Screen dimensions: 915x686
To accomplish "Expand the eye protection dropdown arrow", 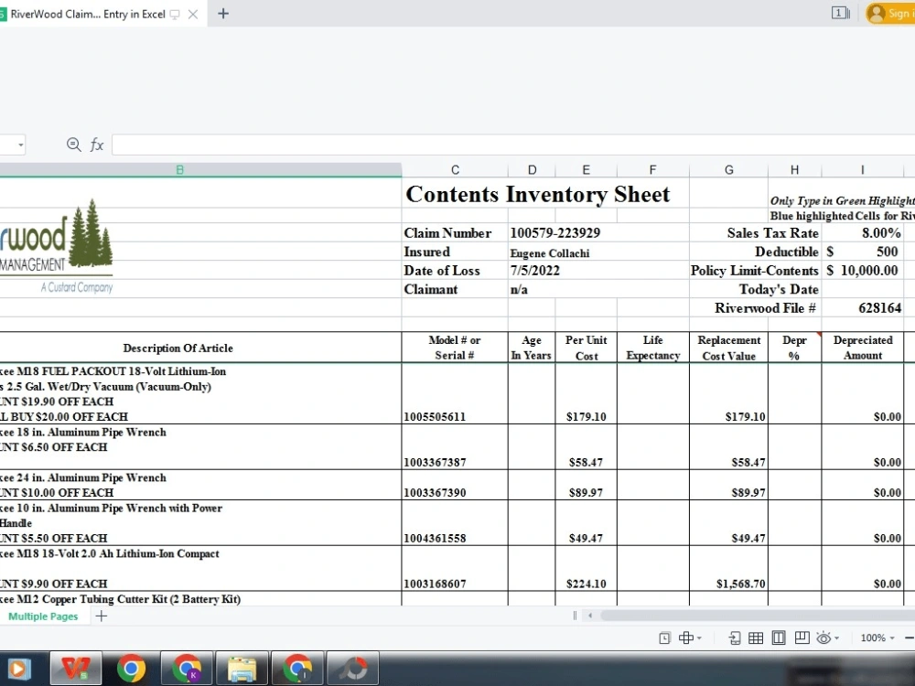I will point(837,638).
